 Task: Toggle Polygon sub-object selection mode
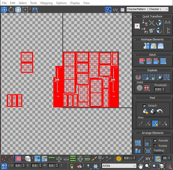(18, 159)
